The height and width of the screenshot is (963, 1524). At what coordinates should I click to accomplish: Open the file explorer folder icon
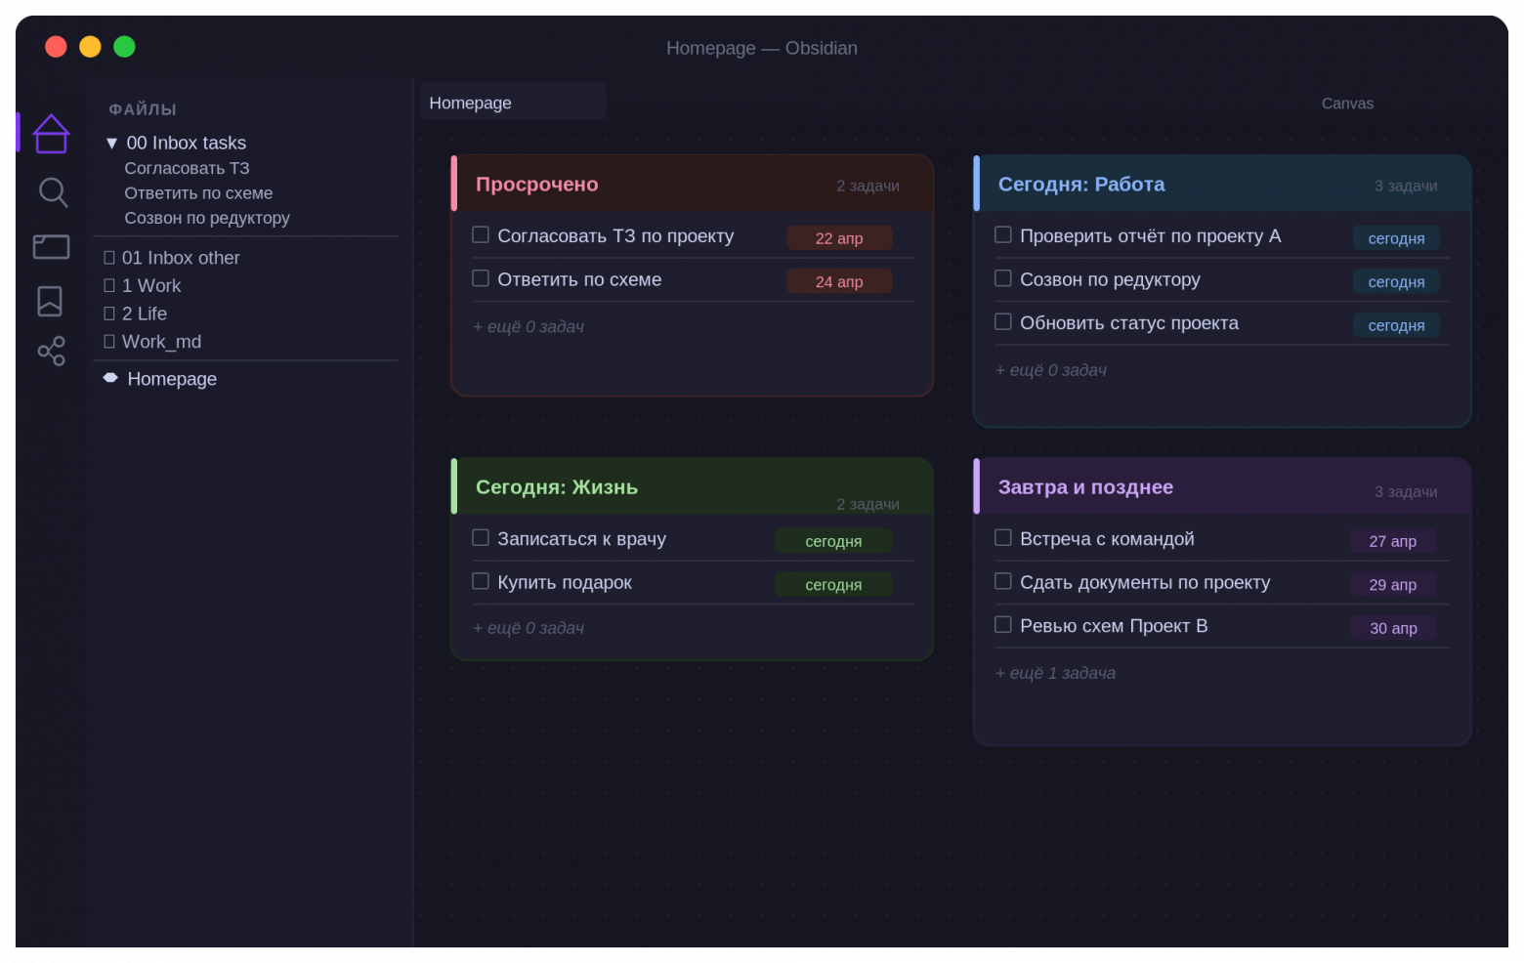point(51,247)
